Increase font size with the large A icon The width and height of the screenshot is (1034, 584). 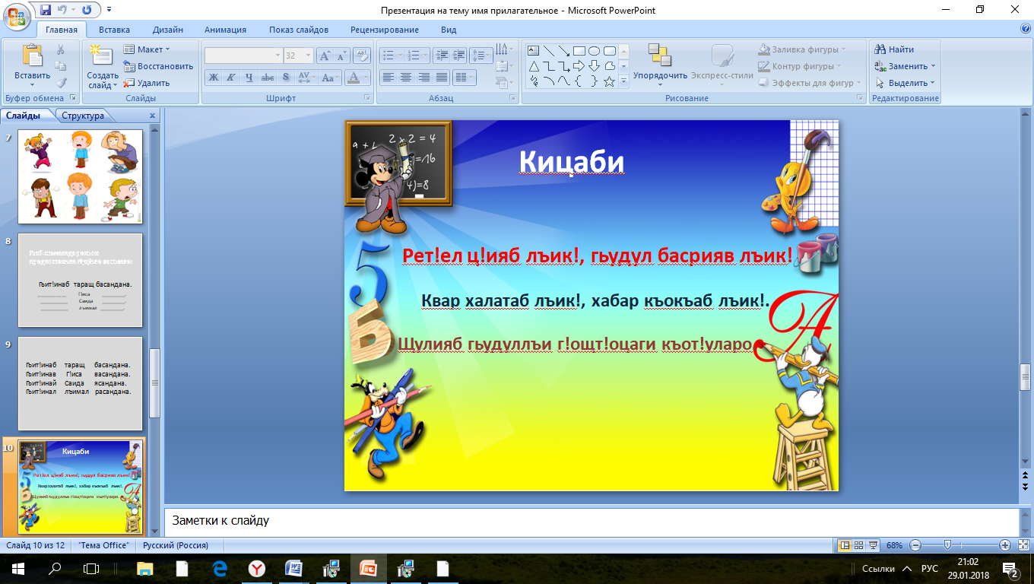[325, 56]
